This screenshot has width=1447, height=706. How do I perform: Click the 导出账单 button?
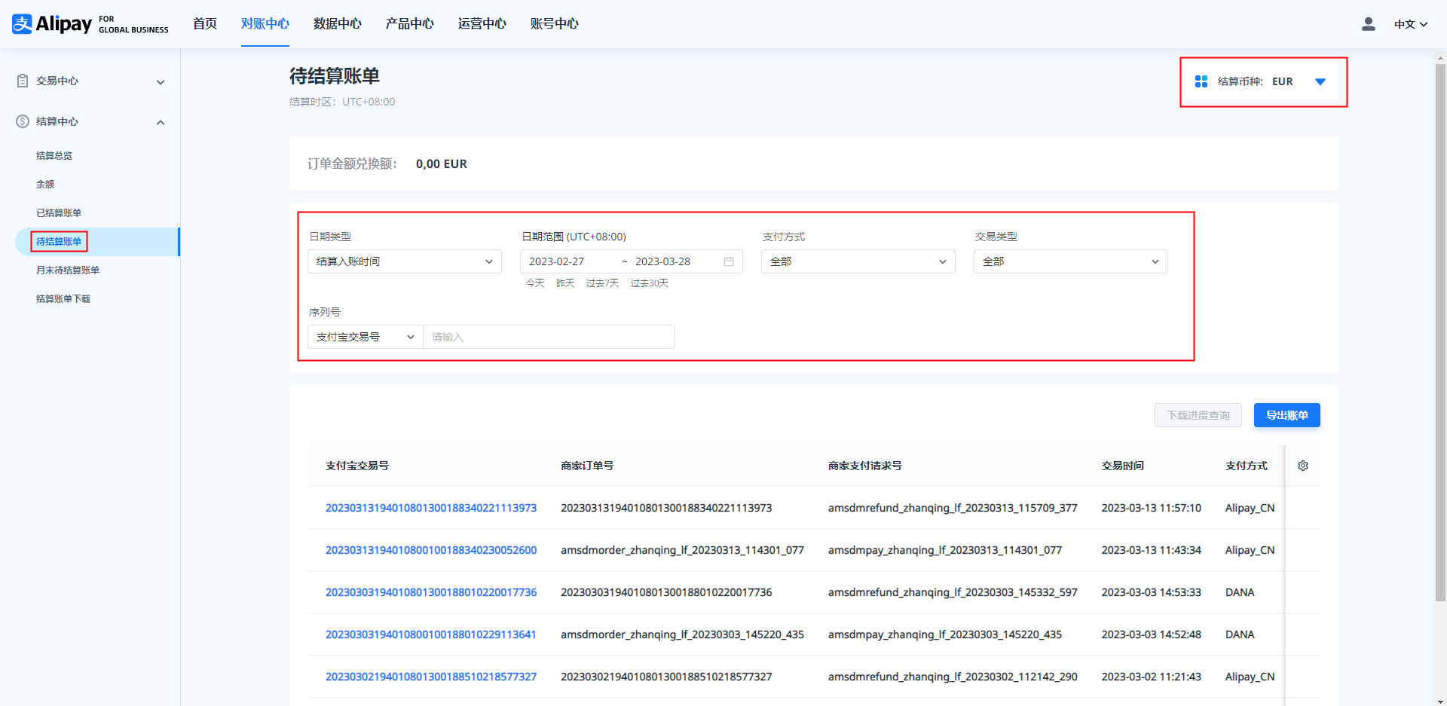pyautogui.click(x=1286, y=415)
